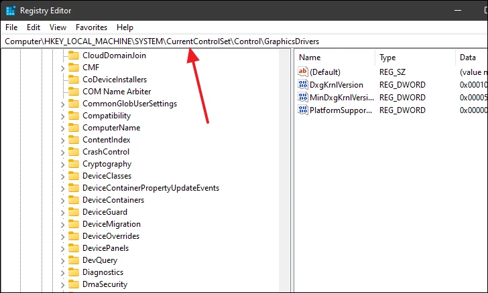This screenshot has width=488, height=293.
Task: Click the DxgKrnlVersion DWORD value icon
Action: coord(303,84)
